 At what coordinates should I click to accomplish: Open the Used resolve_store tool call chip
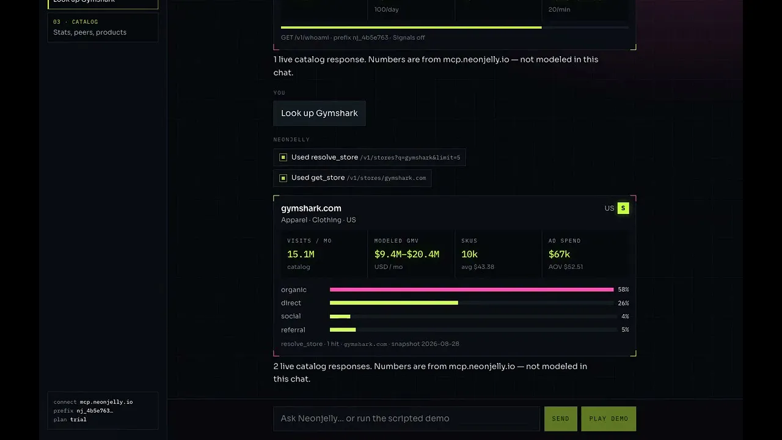tap(370, 157)
